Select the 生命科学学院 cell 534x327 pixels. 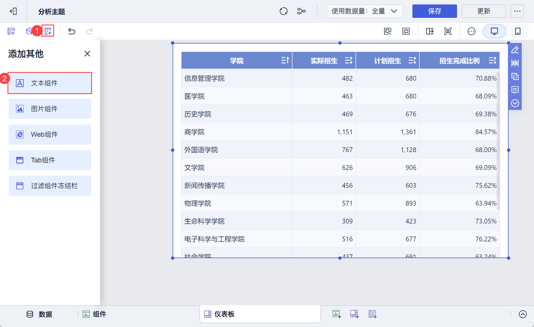237,221
